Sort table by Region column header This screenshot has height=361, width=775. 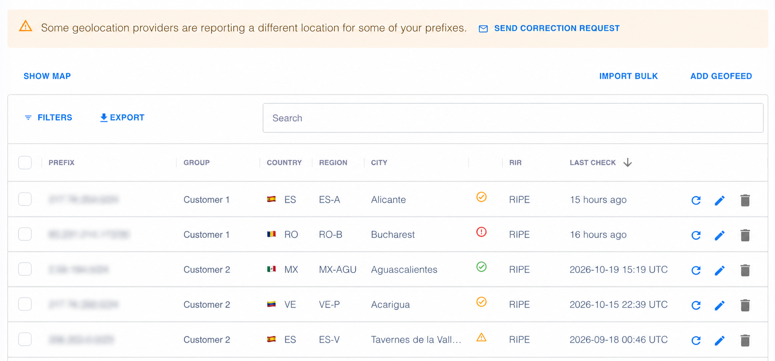[x=333, y=163]
